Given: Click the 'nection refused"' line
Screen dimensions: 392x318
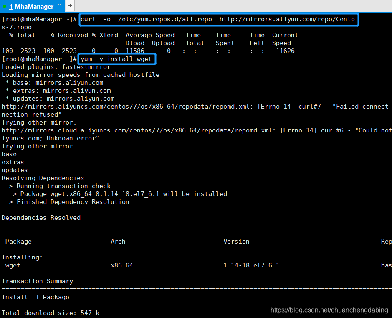Looking at the screenshot, I should click(31, 114).
